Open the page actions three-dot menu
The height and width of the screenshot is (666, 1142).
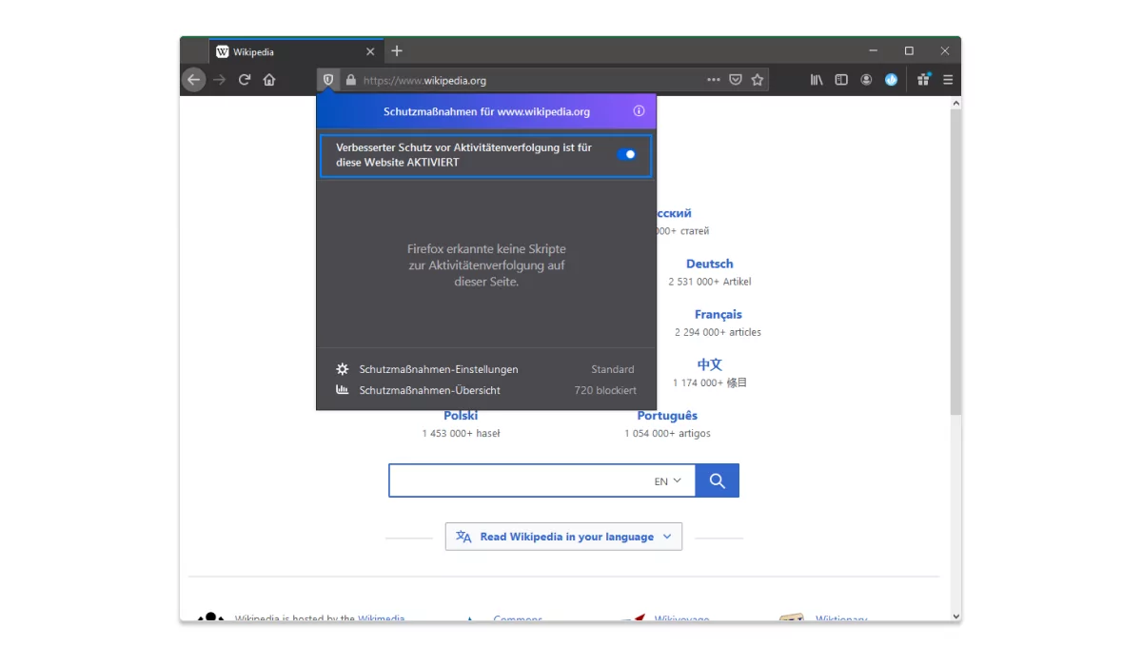714,80
